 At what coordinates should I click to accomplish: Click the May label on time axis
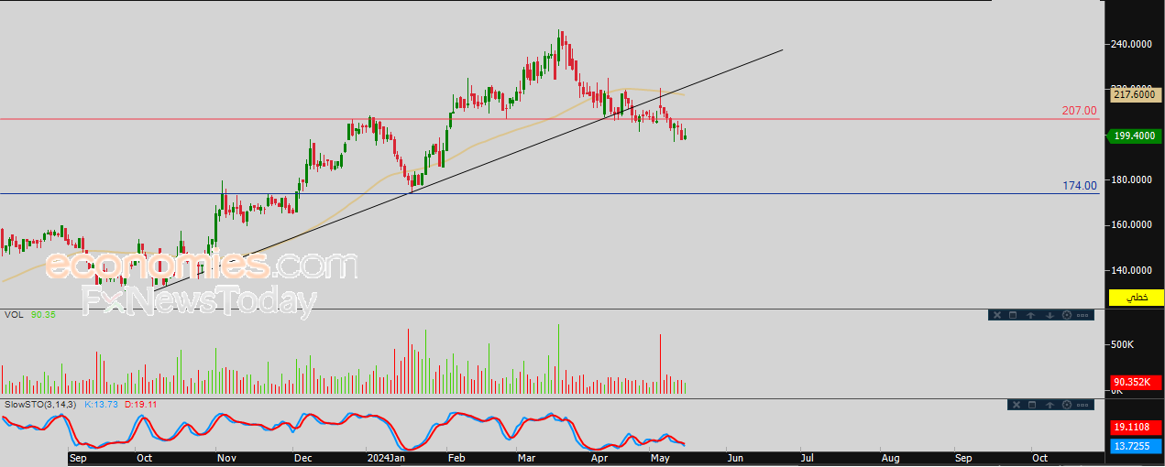coord(660,456)
